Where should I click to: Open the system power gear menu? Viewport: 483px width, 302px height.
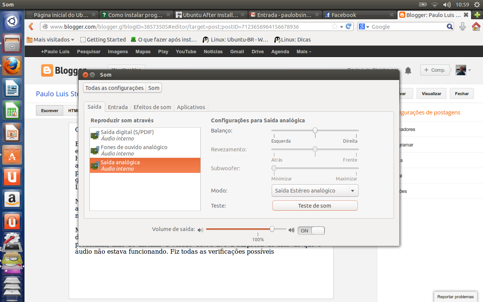point(477,5)
